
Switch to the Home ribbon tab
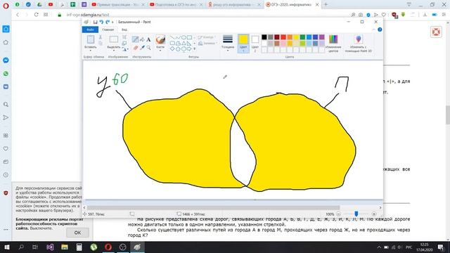point(108,30)
